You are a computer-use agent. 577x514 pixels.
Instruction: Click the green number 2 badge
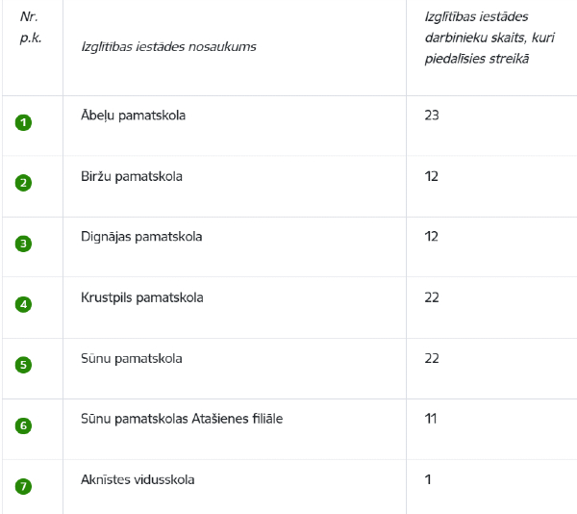[x=23, y=183]
